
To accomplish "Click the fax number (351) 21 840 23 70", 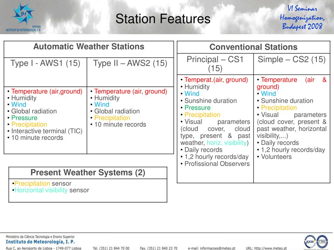I will point(163,248).
